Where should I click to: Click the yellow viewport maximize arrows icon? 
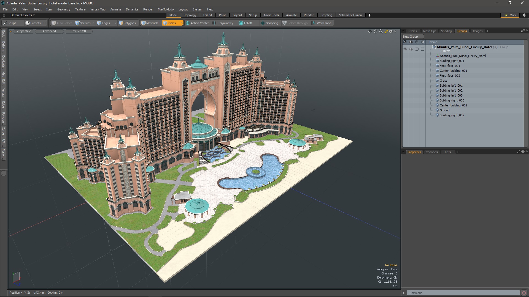386,31
